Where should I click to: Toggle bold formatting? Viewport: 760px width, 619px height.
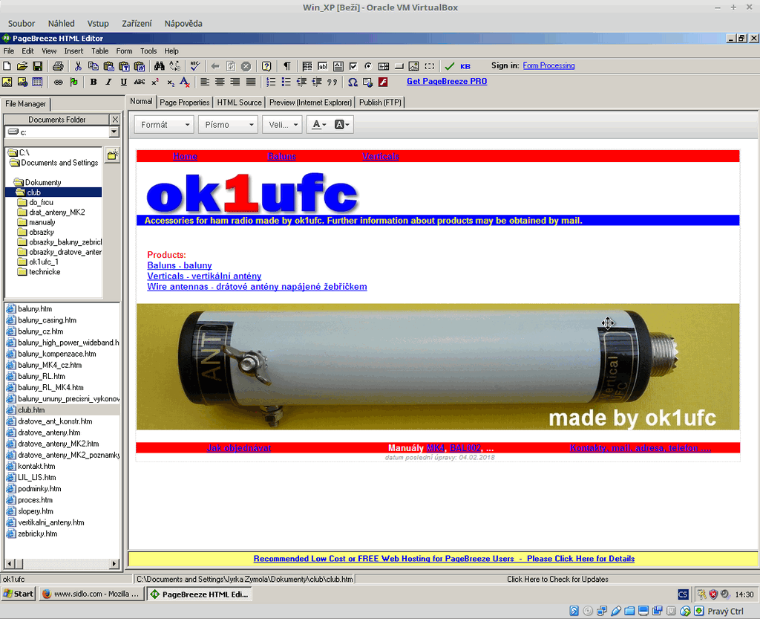tap(94, 82)
